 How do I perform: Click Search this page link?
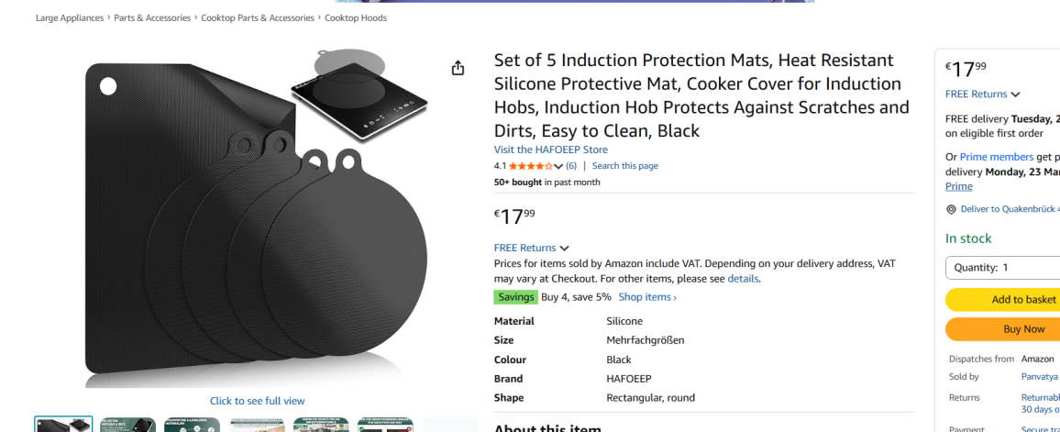coord(624,166)
